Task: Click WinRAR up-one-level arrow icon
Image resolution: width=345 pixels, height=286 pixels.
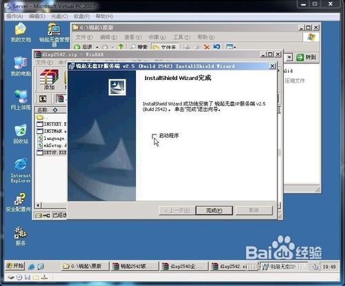Action: pos(43,99)
